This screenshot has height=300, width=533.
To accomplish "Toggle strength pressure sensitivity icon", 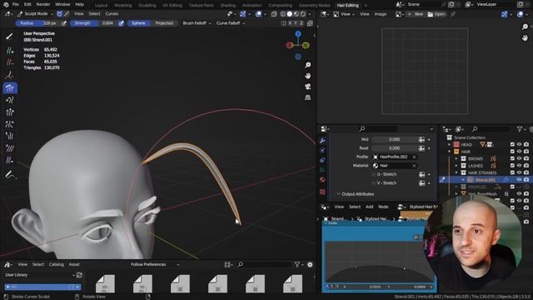I will point(121,23).
